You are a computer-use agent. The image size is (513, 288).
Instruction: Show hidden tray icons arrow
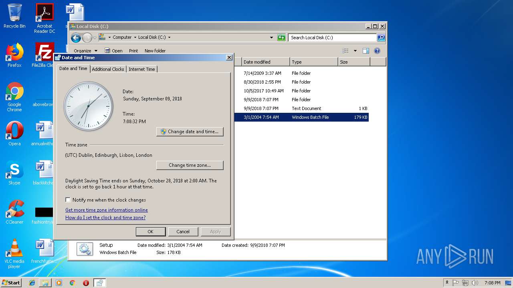[447, 282]
